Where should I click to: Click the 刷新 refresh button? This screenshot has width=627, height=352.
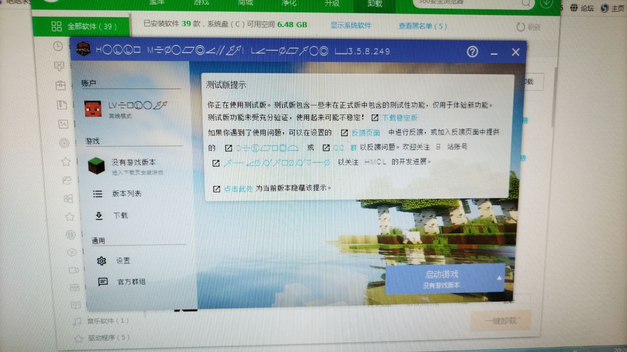(529, 27)
